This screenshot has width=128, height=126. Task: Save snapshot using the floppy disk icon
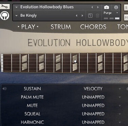tap(90, 16)
